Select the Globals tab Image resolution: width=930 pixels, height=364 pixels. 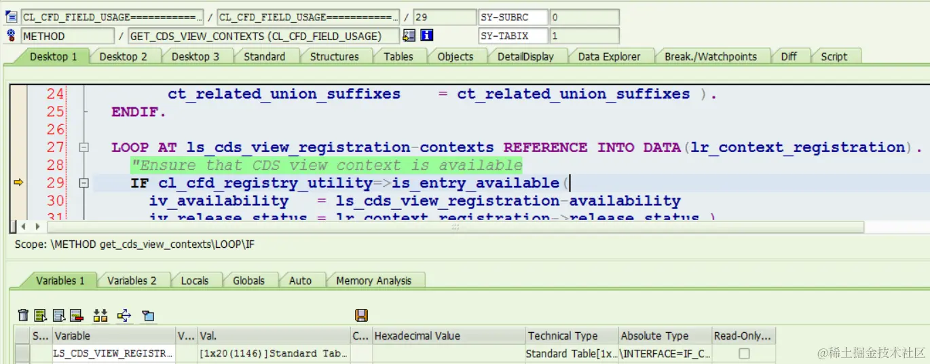[248, 280]
